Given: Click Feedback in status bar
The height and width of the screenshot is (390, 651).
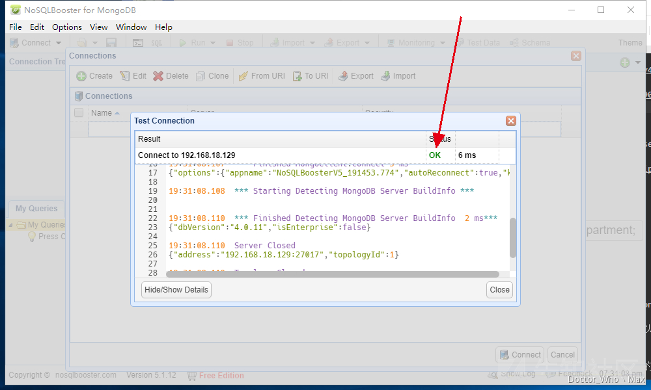Looking at the screenshot, I should (x=570, y=374).
